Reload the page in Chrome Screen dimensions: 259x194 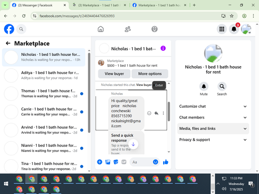(24, 16)
